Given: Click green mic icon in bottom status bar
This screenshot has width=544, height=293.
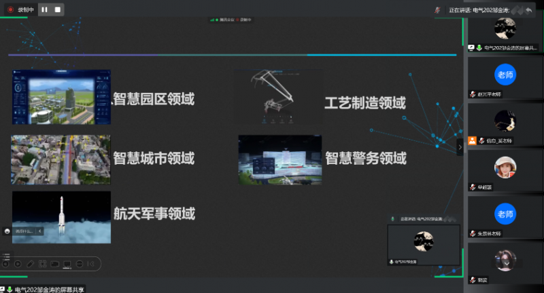Looking at the screenshot, I should [10, 290].
